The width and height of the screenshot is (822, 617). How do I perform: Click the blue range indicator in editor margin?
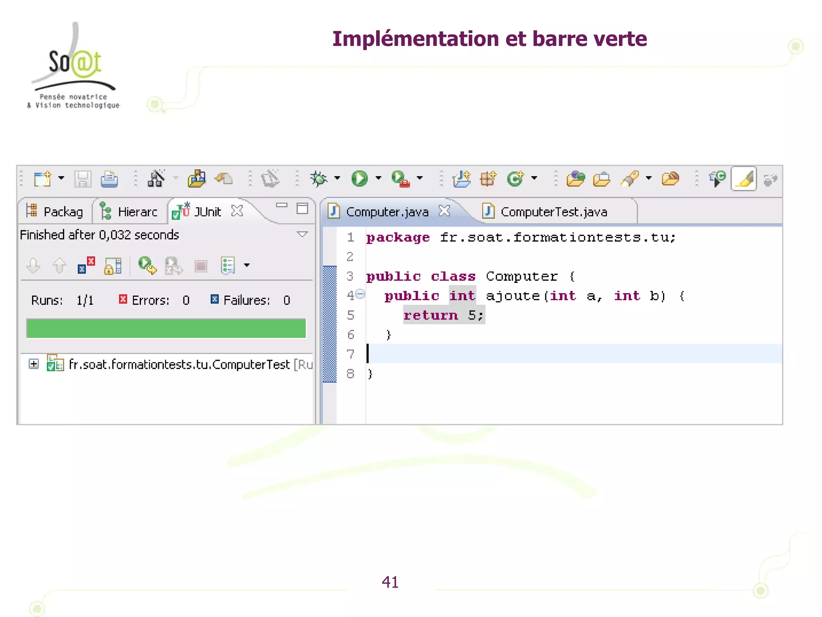330,324
